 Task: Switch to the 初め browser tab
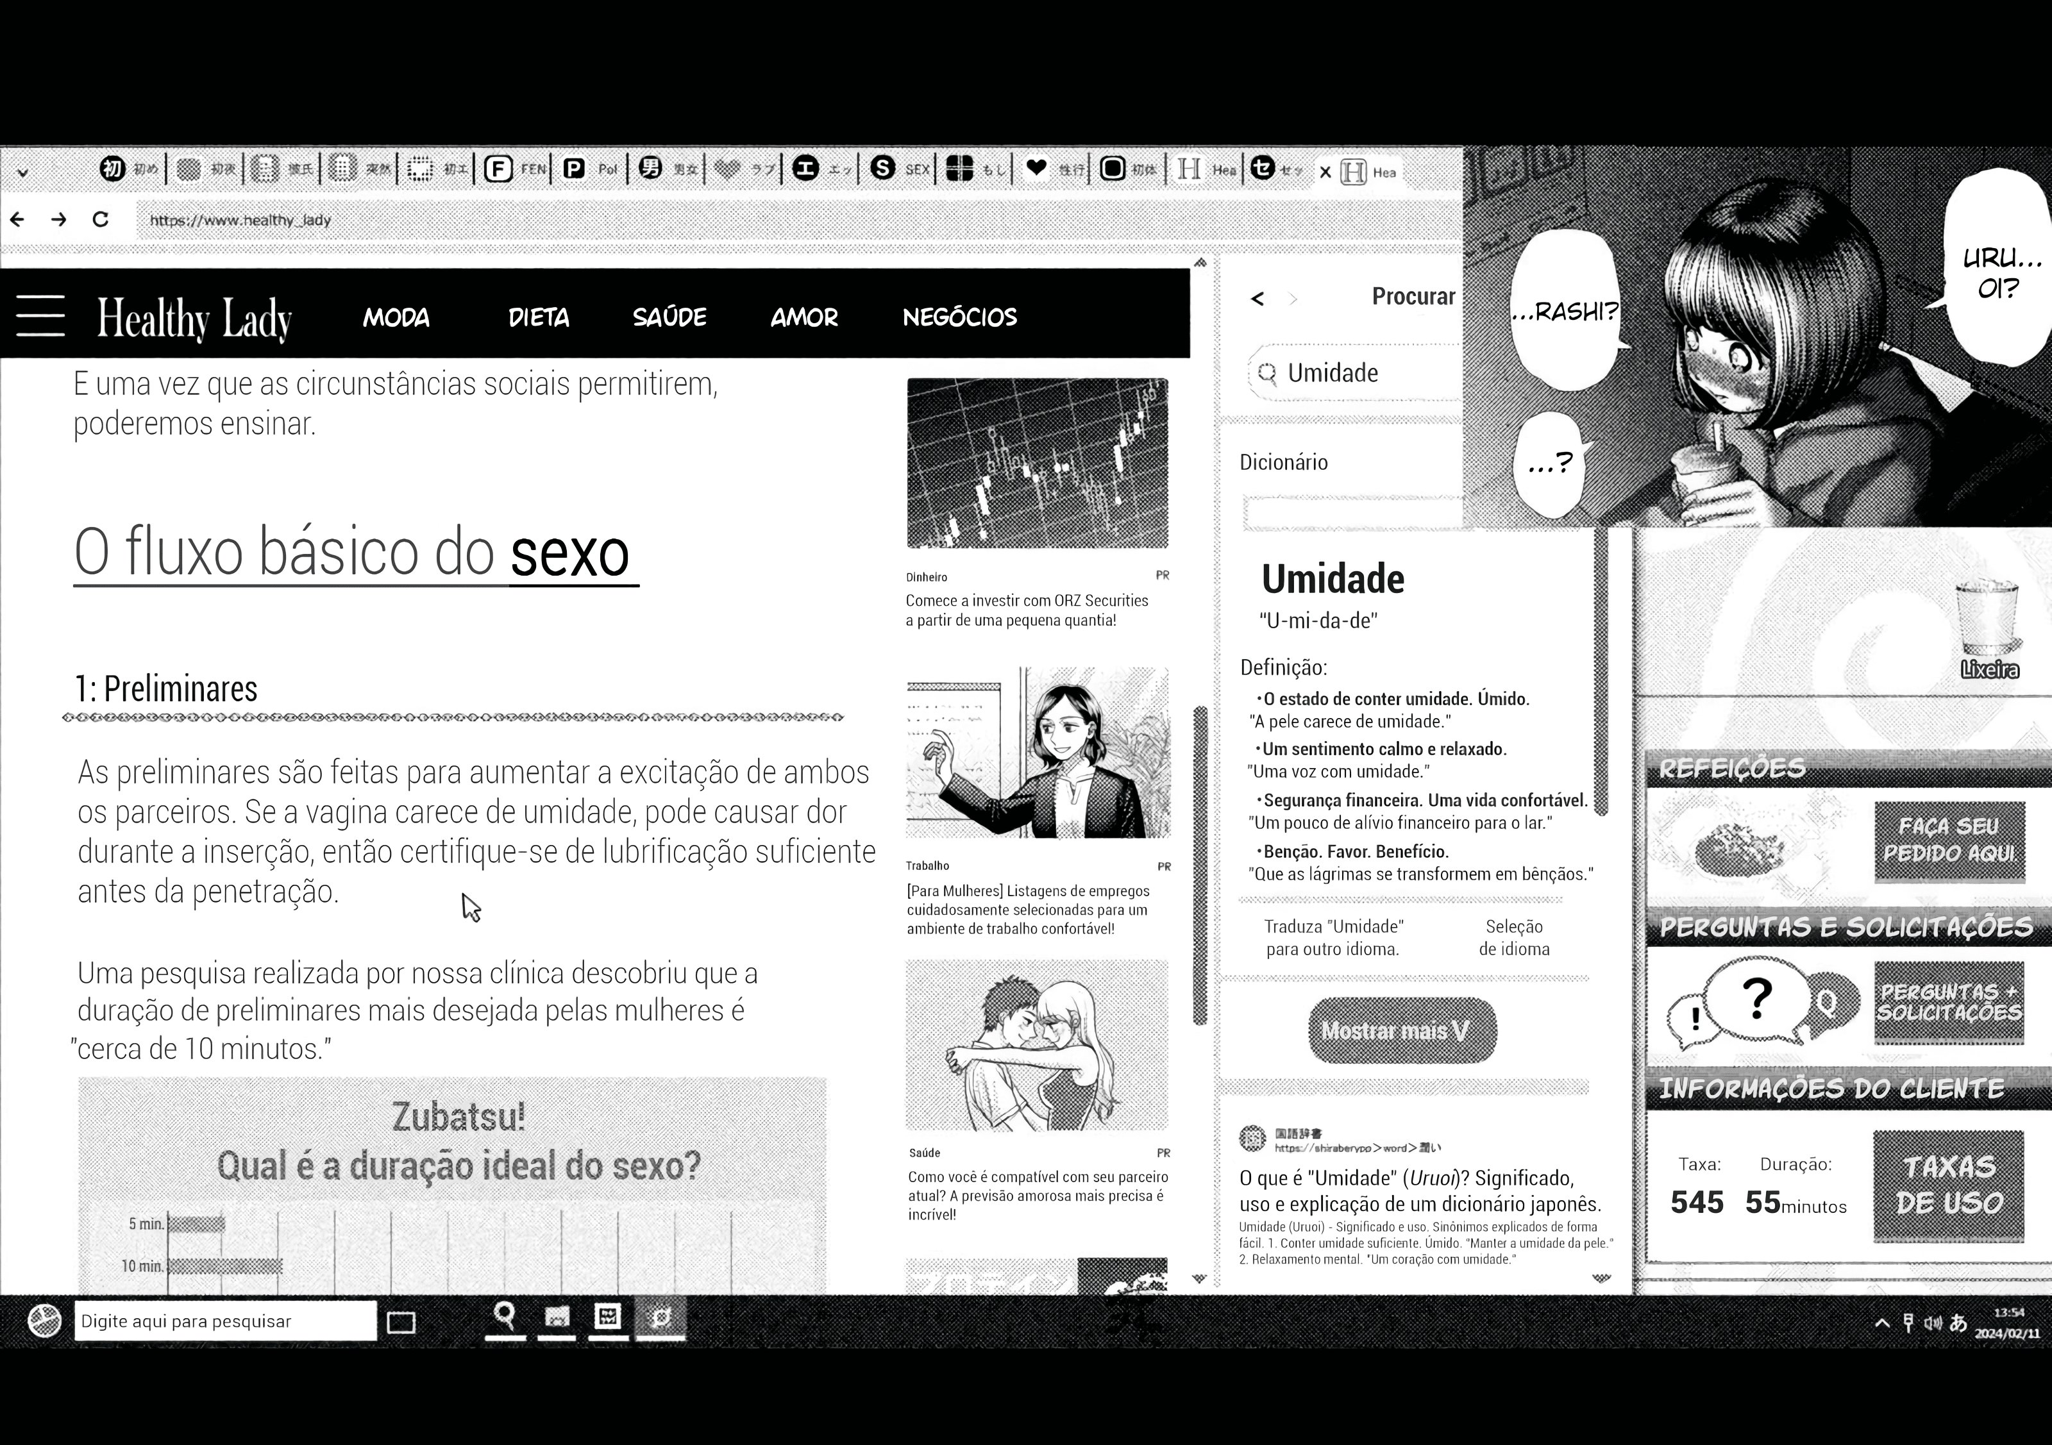click(130, 169)
